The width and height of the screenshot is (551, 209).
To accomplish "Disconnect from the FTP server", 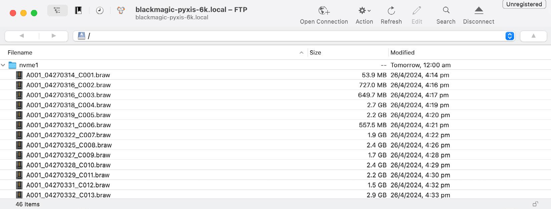I will pyautogui.click(x=479, y=16).
